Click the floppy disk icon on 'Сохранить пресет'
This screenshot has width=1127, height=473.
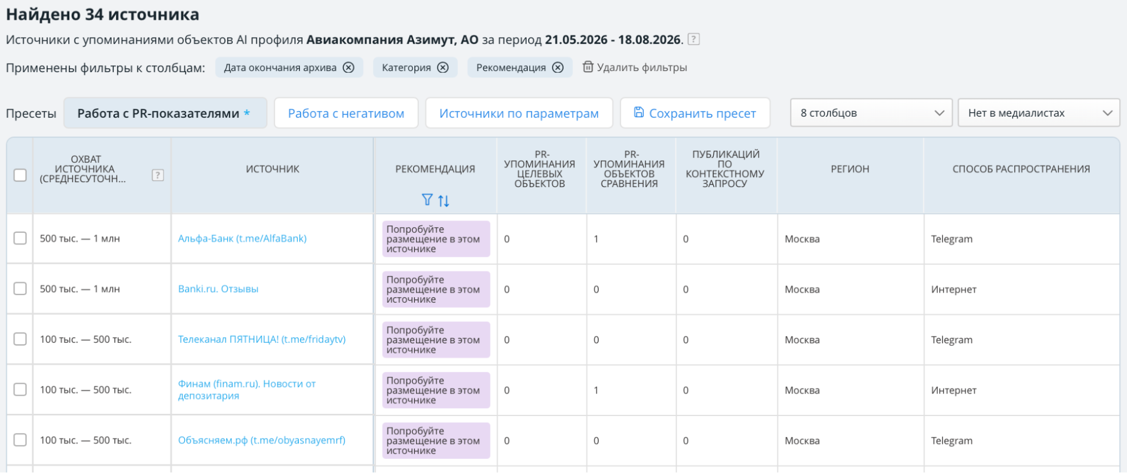(x=639, y=112)
